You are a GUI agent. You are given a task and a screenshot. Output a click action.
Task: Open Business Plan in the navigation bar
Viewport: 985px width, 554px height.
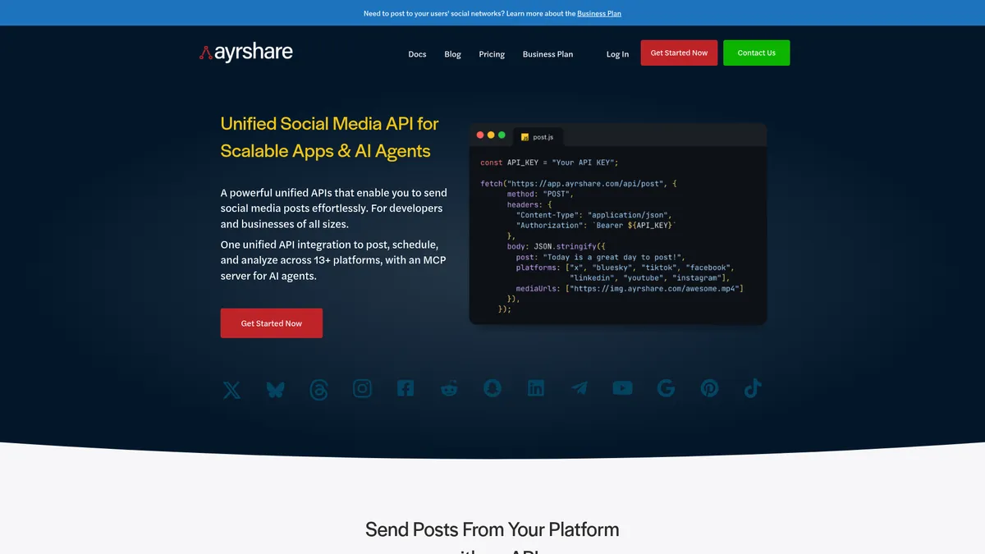547,54
